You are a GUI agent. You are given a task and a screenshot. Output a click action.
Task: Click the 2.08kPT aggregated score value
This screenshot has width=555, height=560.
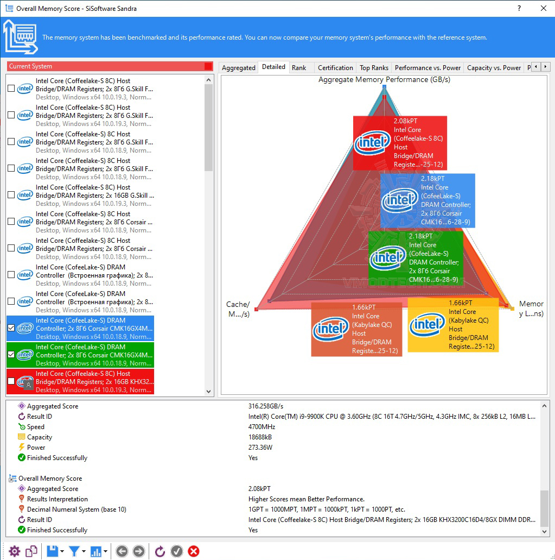pos(259,488)
